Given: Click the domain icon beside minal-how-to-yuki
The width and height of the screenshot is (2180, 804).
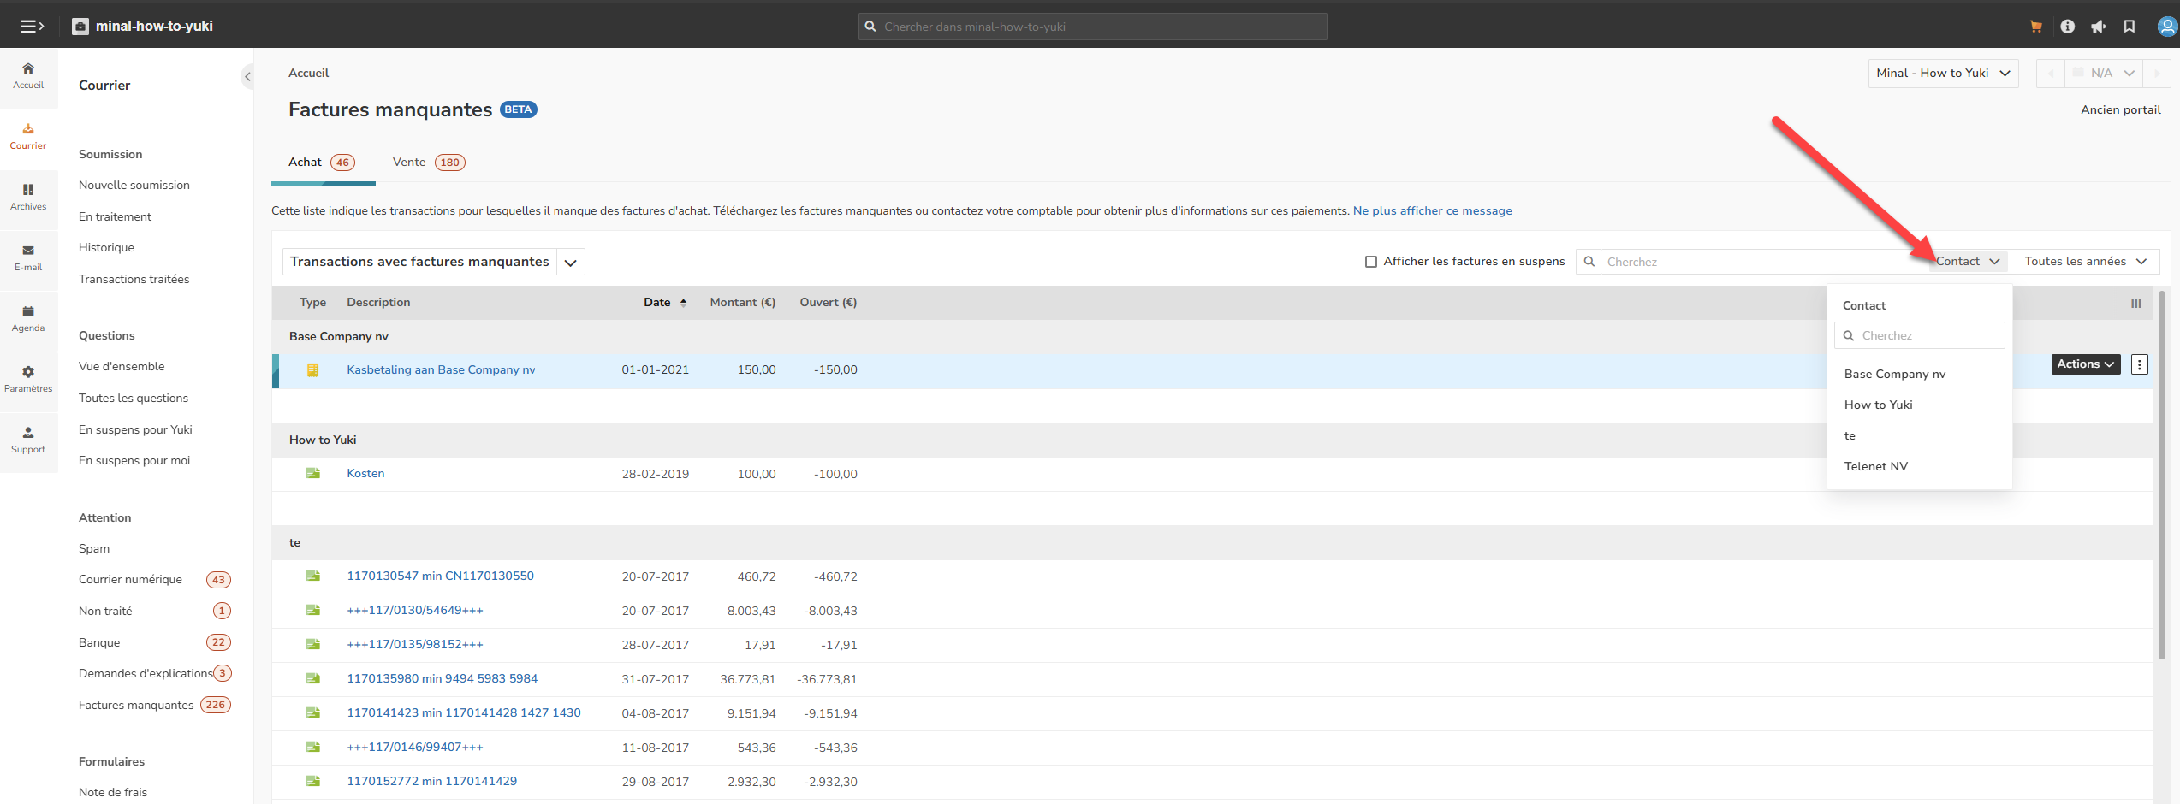Looking at the screenshot, I should click(80, 27).
